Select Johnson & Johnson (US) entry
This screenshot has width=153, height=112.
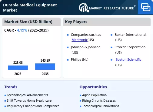pos(86,50)
